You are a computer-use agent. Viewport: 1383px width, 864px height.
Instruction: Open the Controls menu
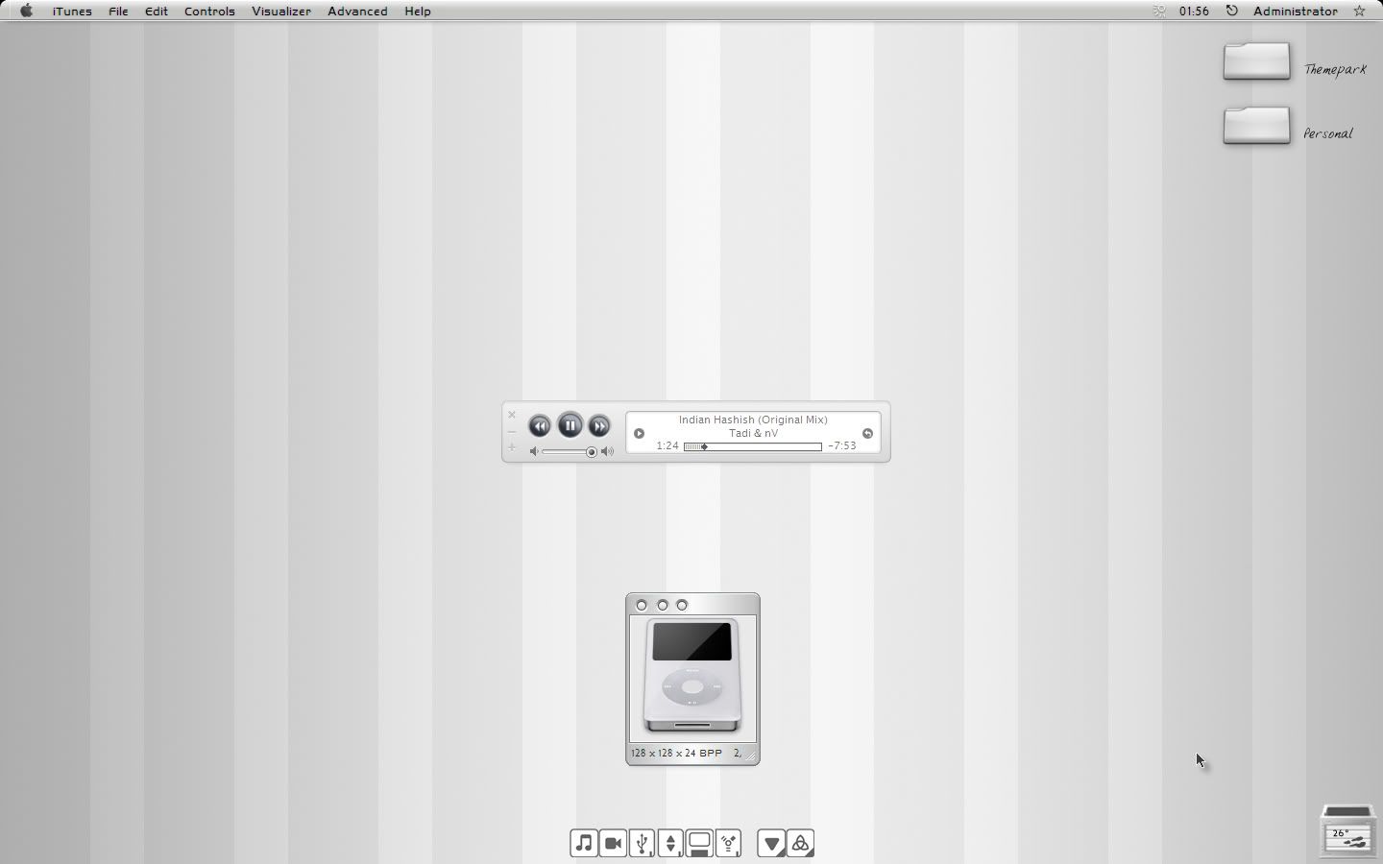209,12
